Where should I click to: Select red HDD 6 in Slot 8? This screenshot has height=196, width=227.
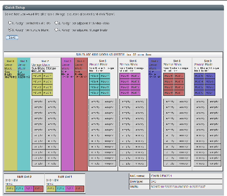click(169, 76)
